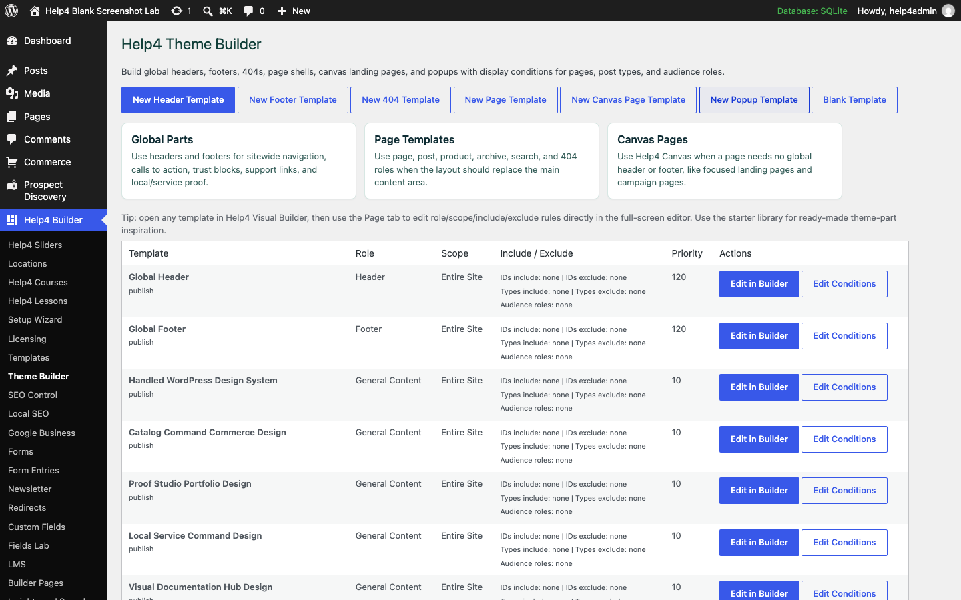Image resolution: width=961 pixels, height=600 pixels.
Task: Click New Page Template button
Action: tap(506, 100)
